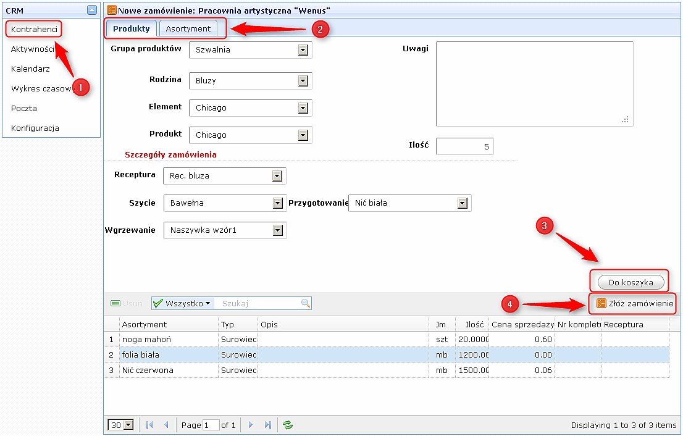
Task: Go to the next page arrow
Action: pyautogui.click(x=251, y=425)
